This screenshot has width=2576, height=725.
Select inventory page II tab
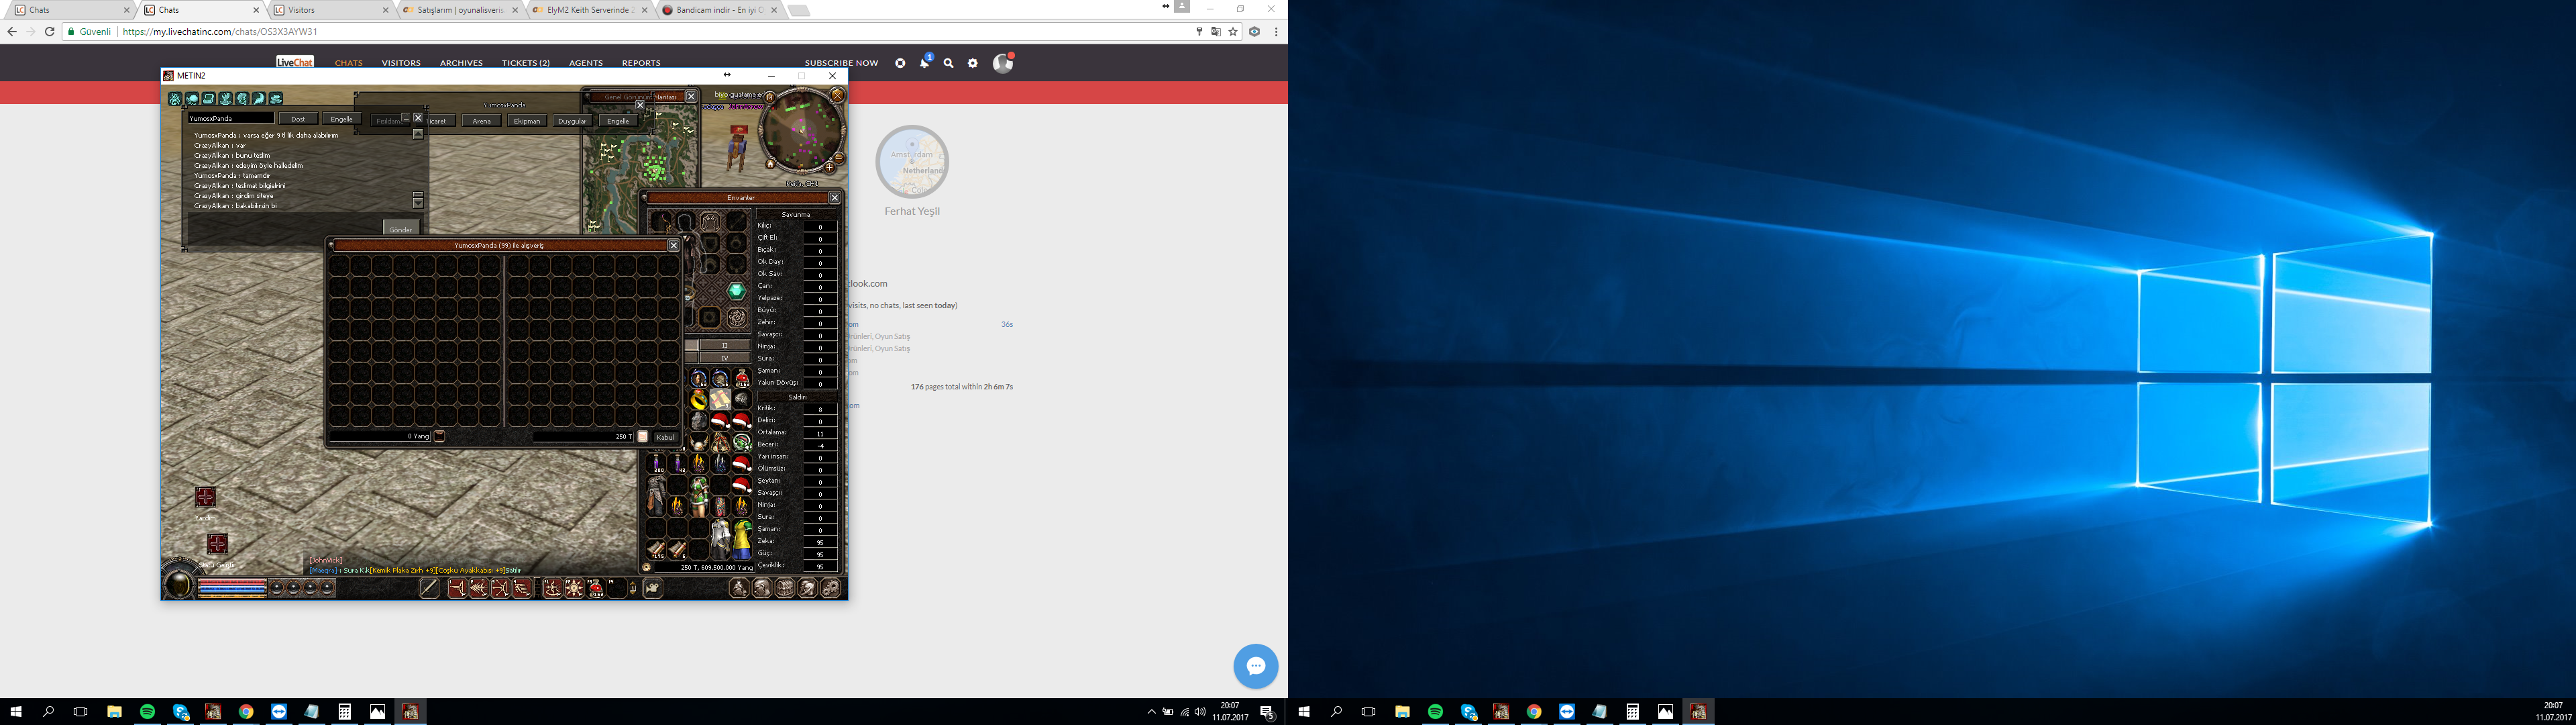click(725, 346)
